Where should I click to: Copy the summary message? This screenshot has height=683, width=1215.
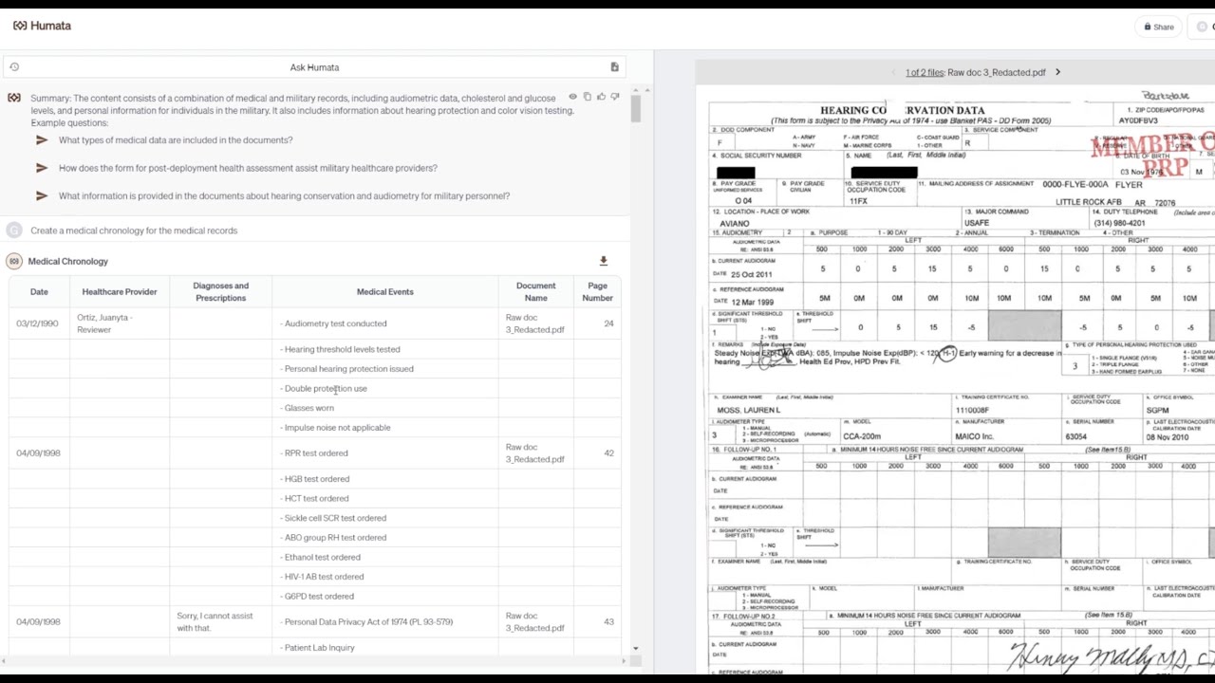587,97
